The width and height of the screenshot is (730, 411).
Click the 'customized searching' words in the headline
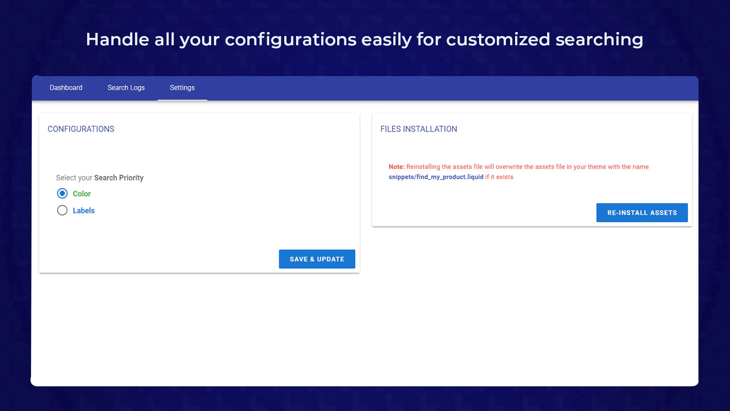544,40
